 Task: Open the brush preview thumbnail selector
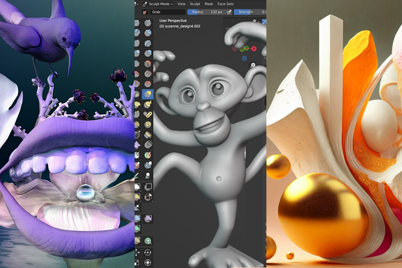pyautogui.click(x=144, y=11)
